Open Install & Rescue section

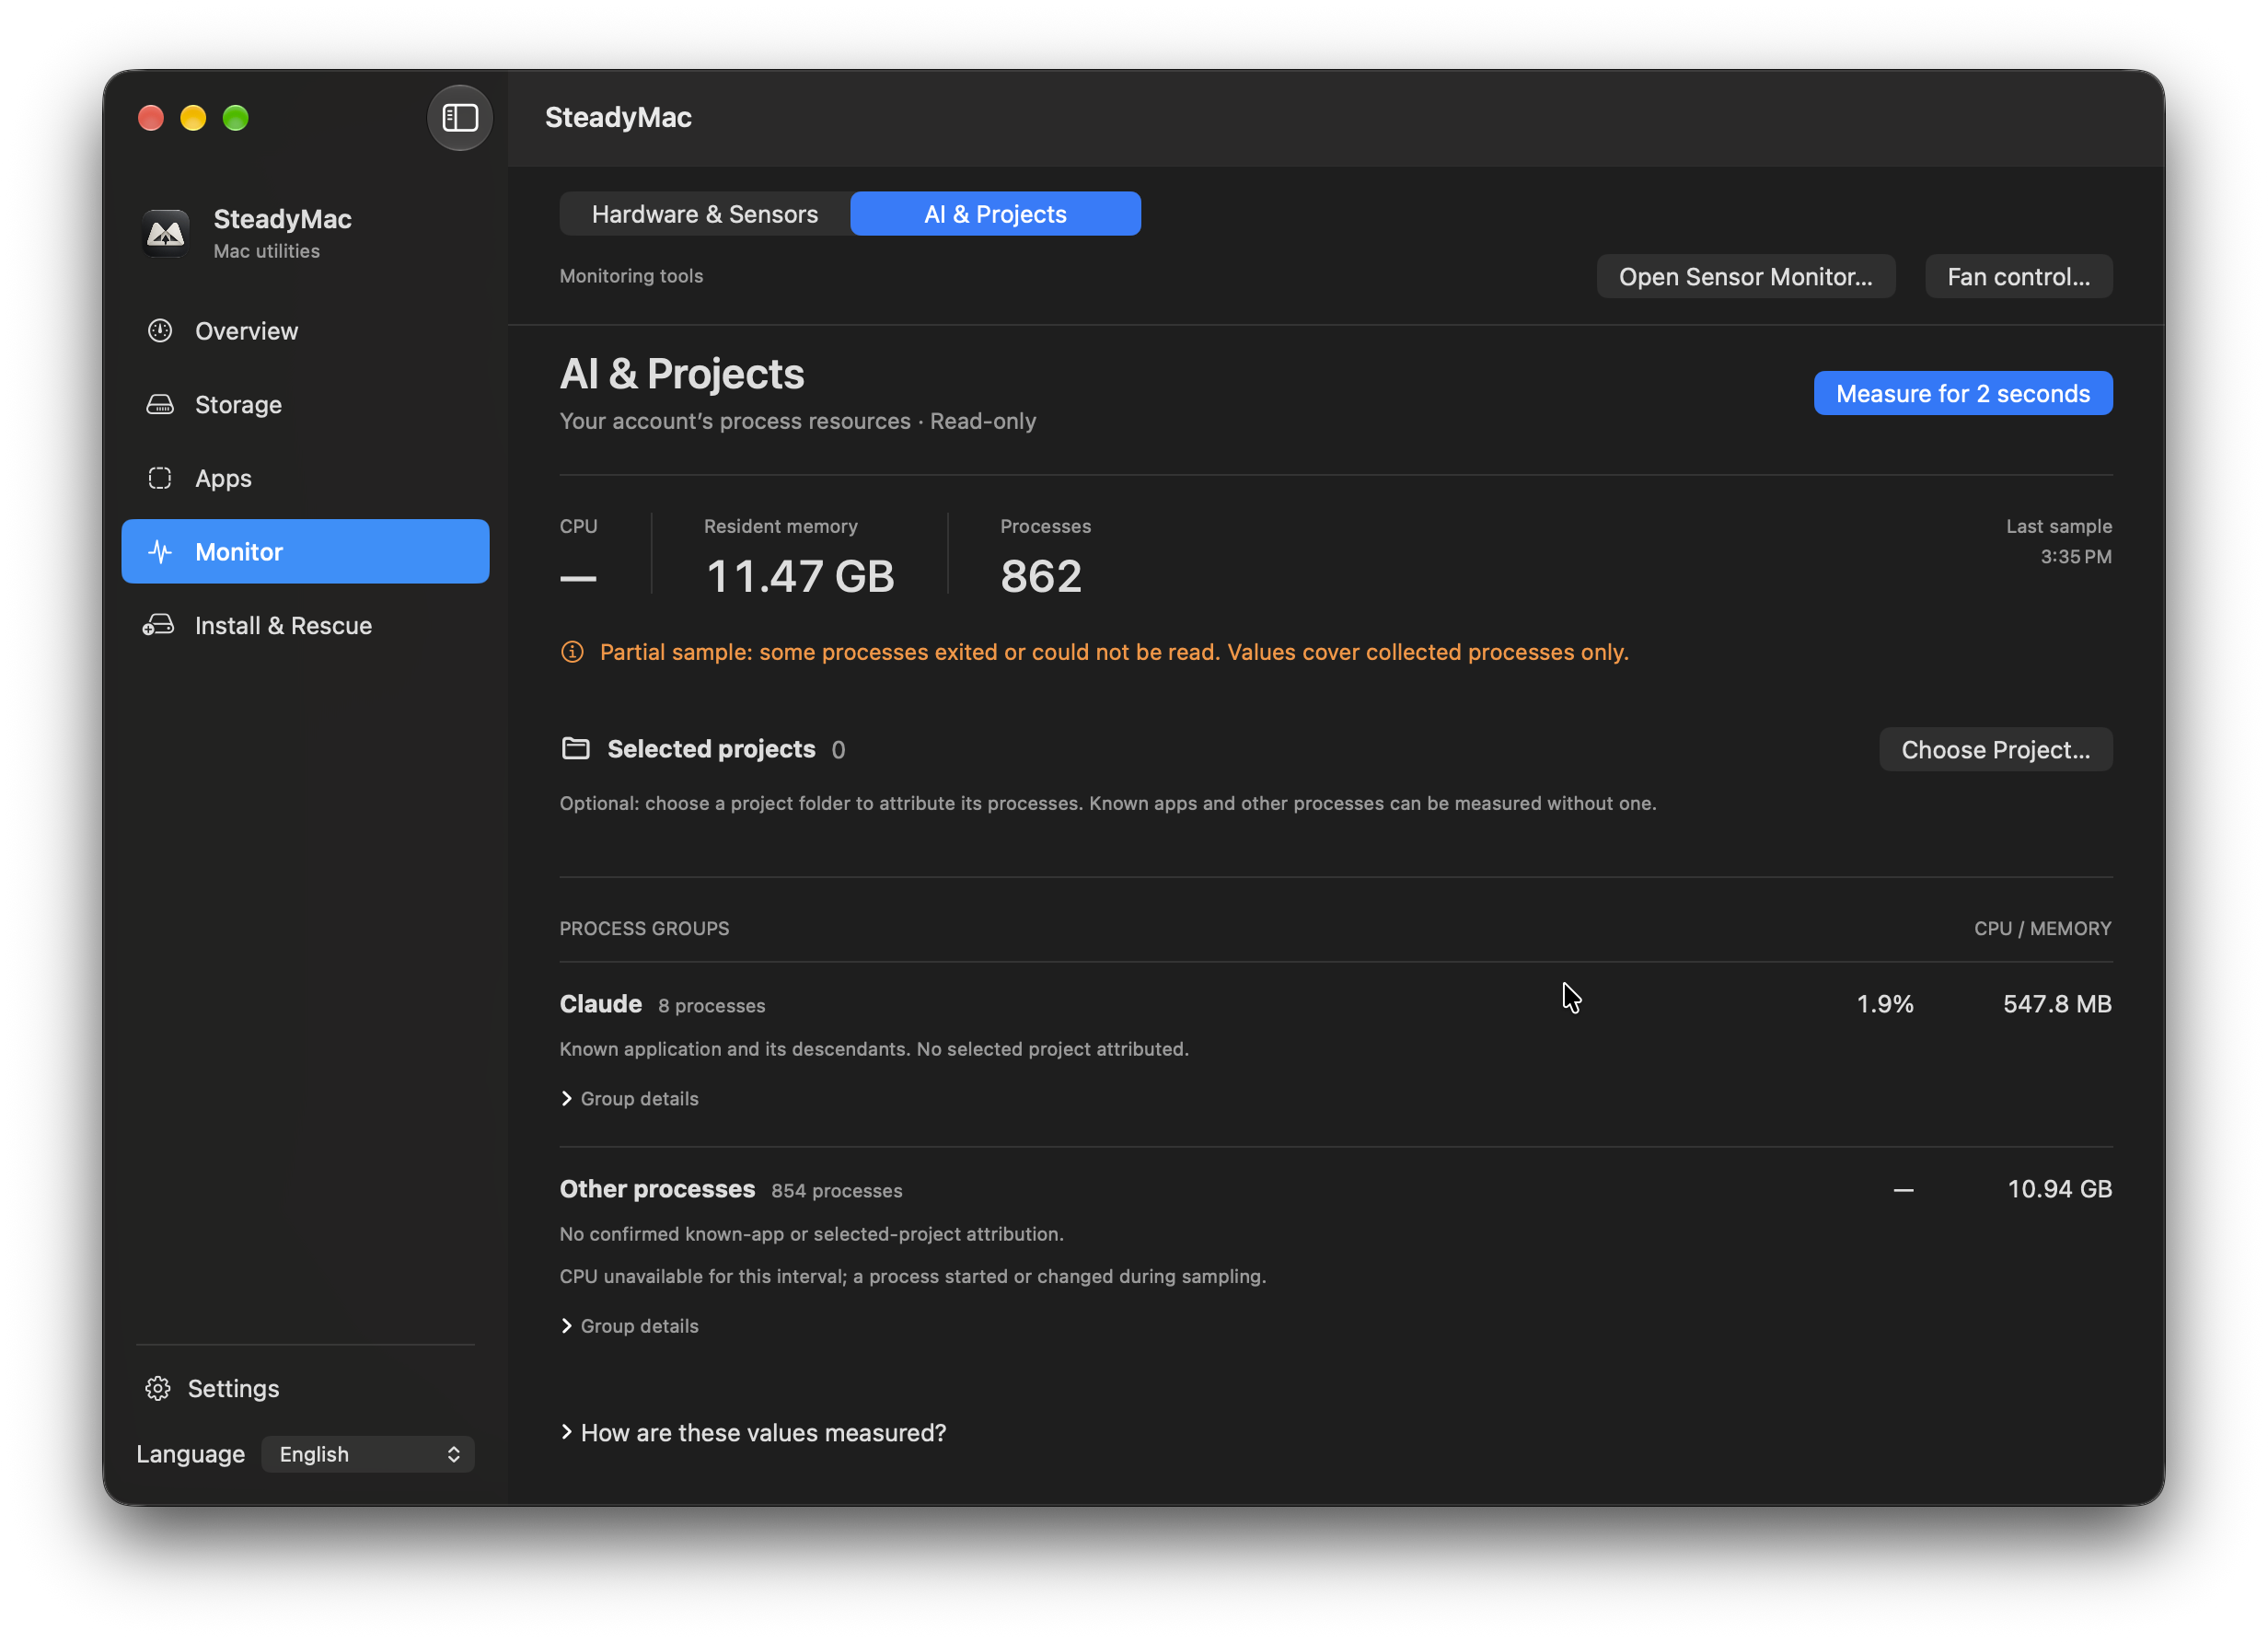point(305,626)
